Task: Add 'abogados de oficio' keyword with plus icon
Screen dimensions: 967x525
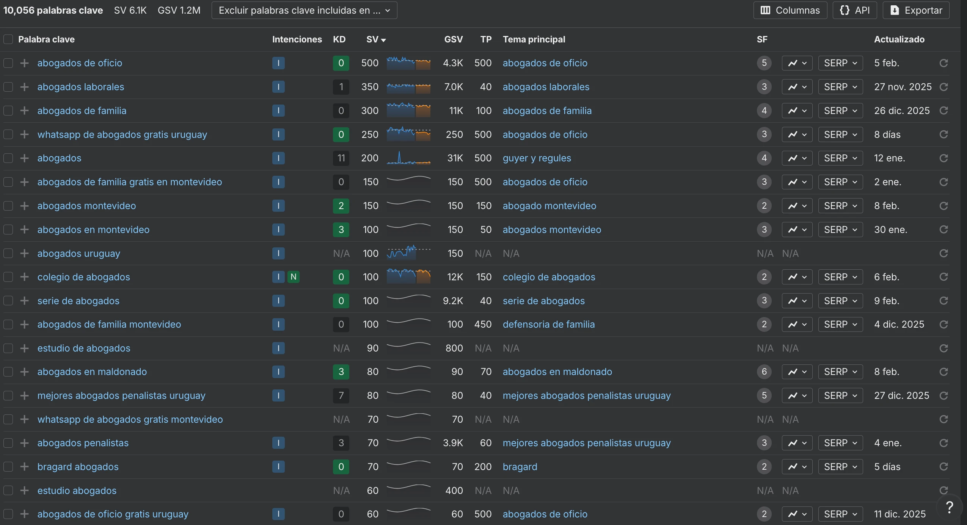Action: (x=25, y=63)
